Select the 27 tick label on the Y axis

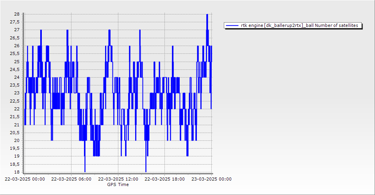pos(17,30)
